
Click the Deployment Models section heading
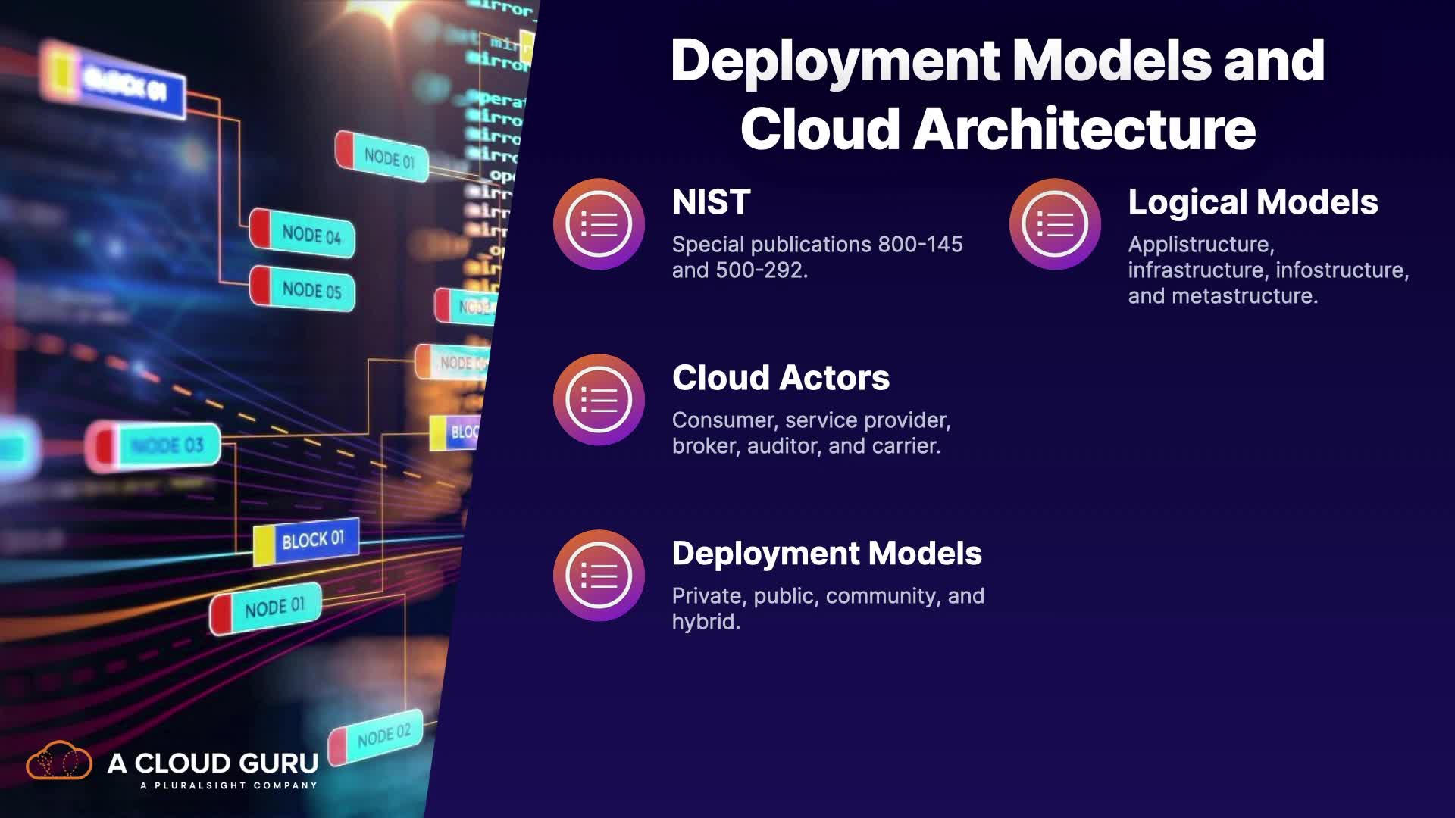tap(826, 554)
